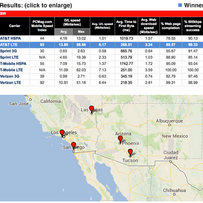Select the highlighted AT&T LTE row
This screenshot has width=203, height=203.
click(x=101, y=45)
